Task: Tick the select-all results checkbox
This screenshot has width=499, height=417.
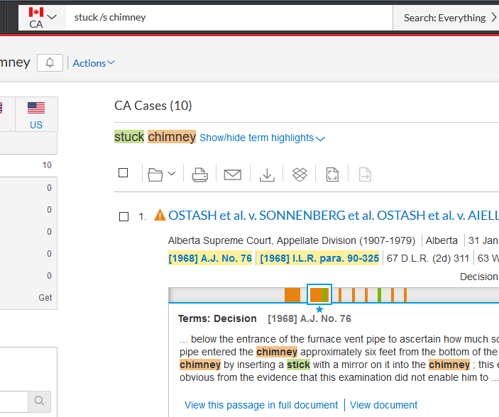Action: [x=124, y=173]
